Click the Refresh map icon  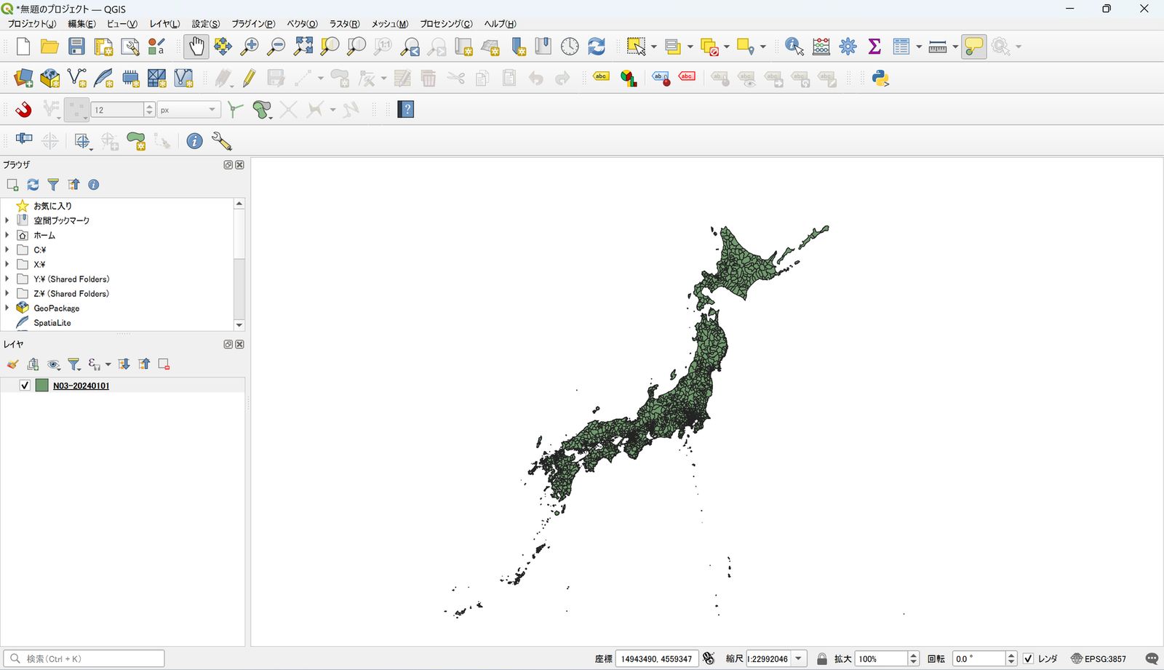597,47
